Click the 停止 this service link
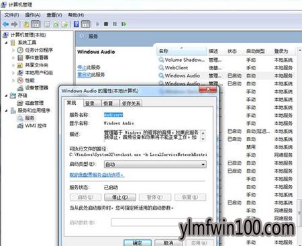The width and height of the screenshot is (302, 246). 82,67
